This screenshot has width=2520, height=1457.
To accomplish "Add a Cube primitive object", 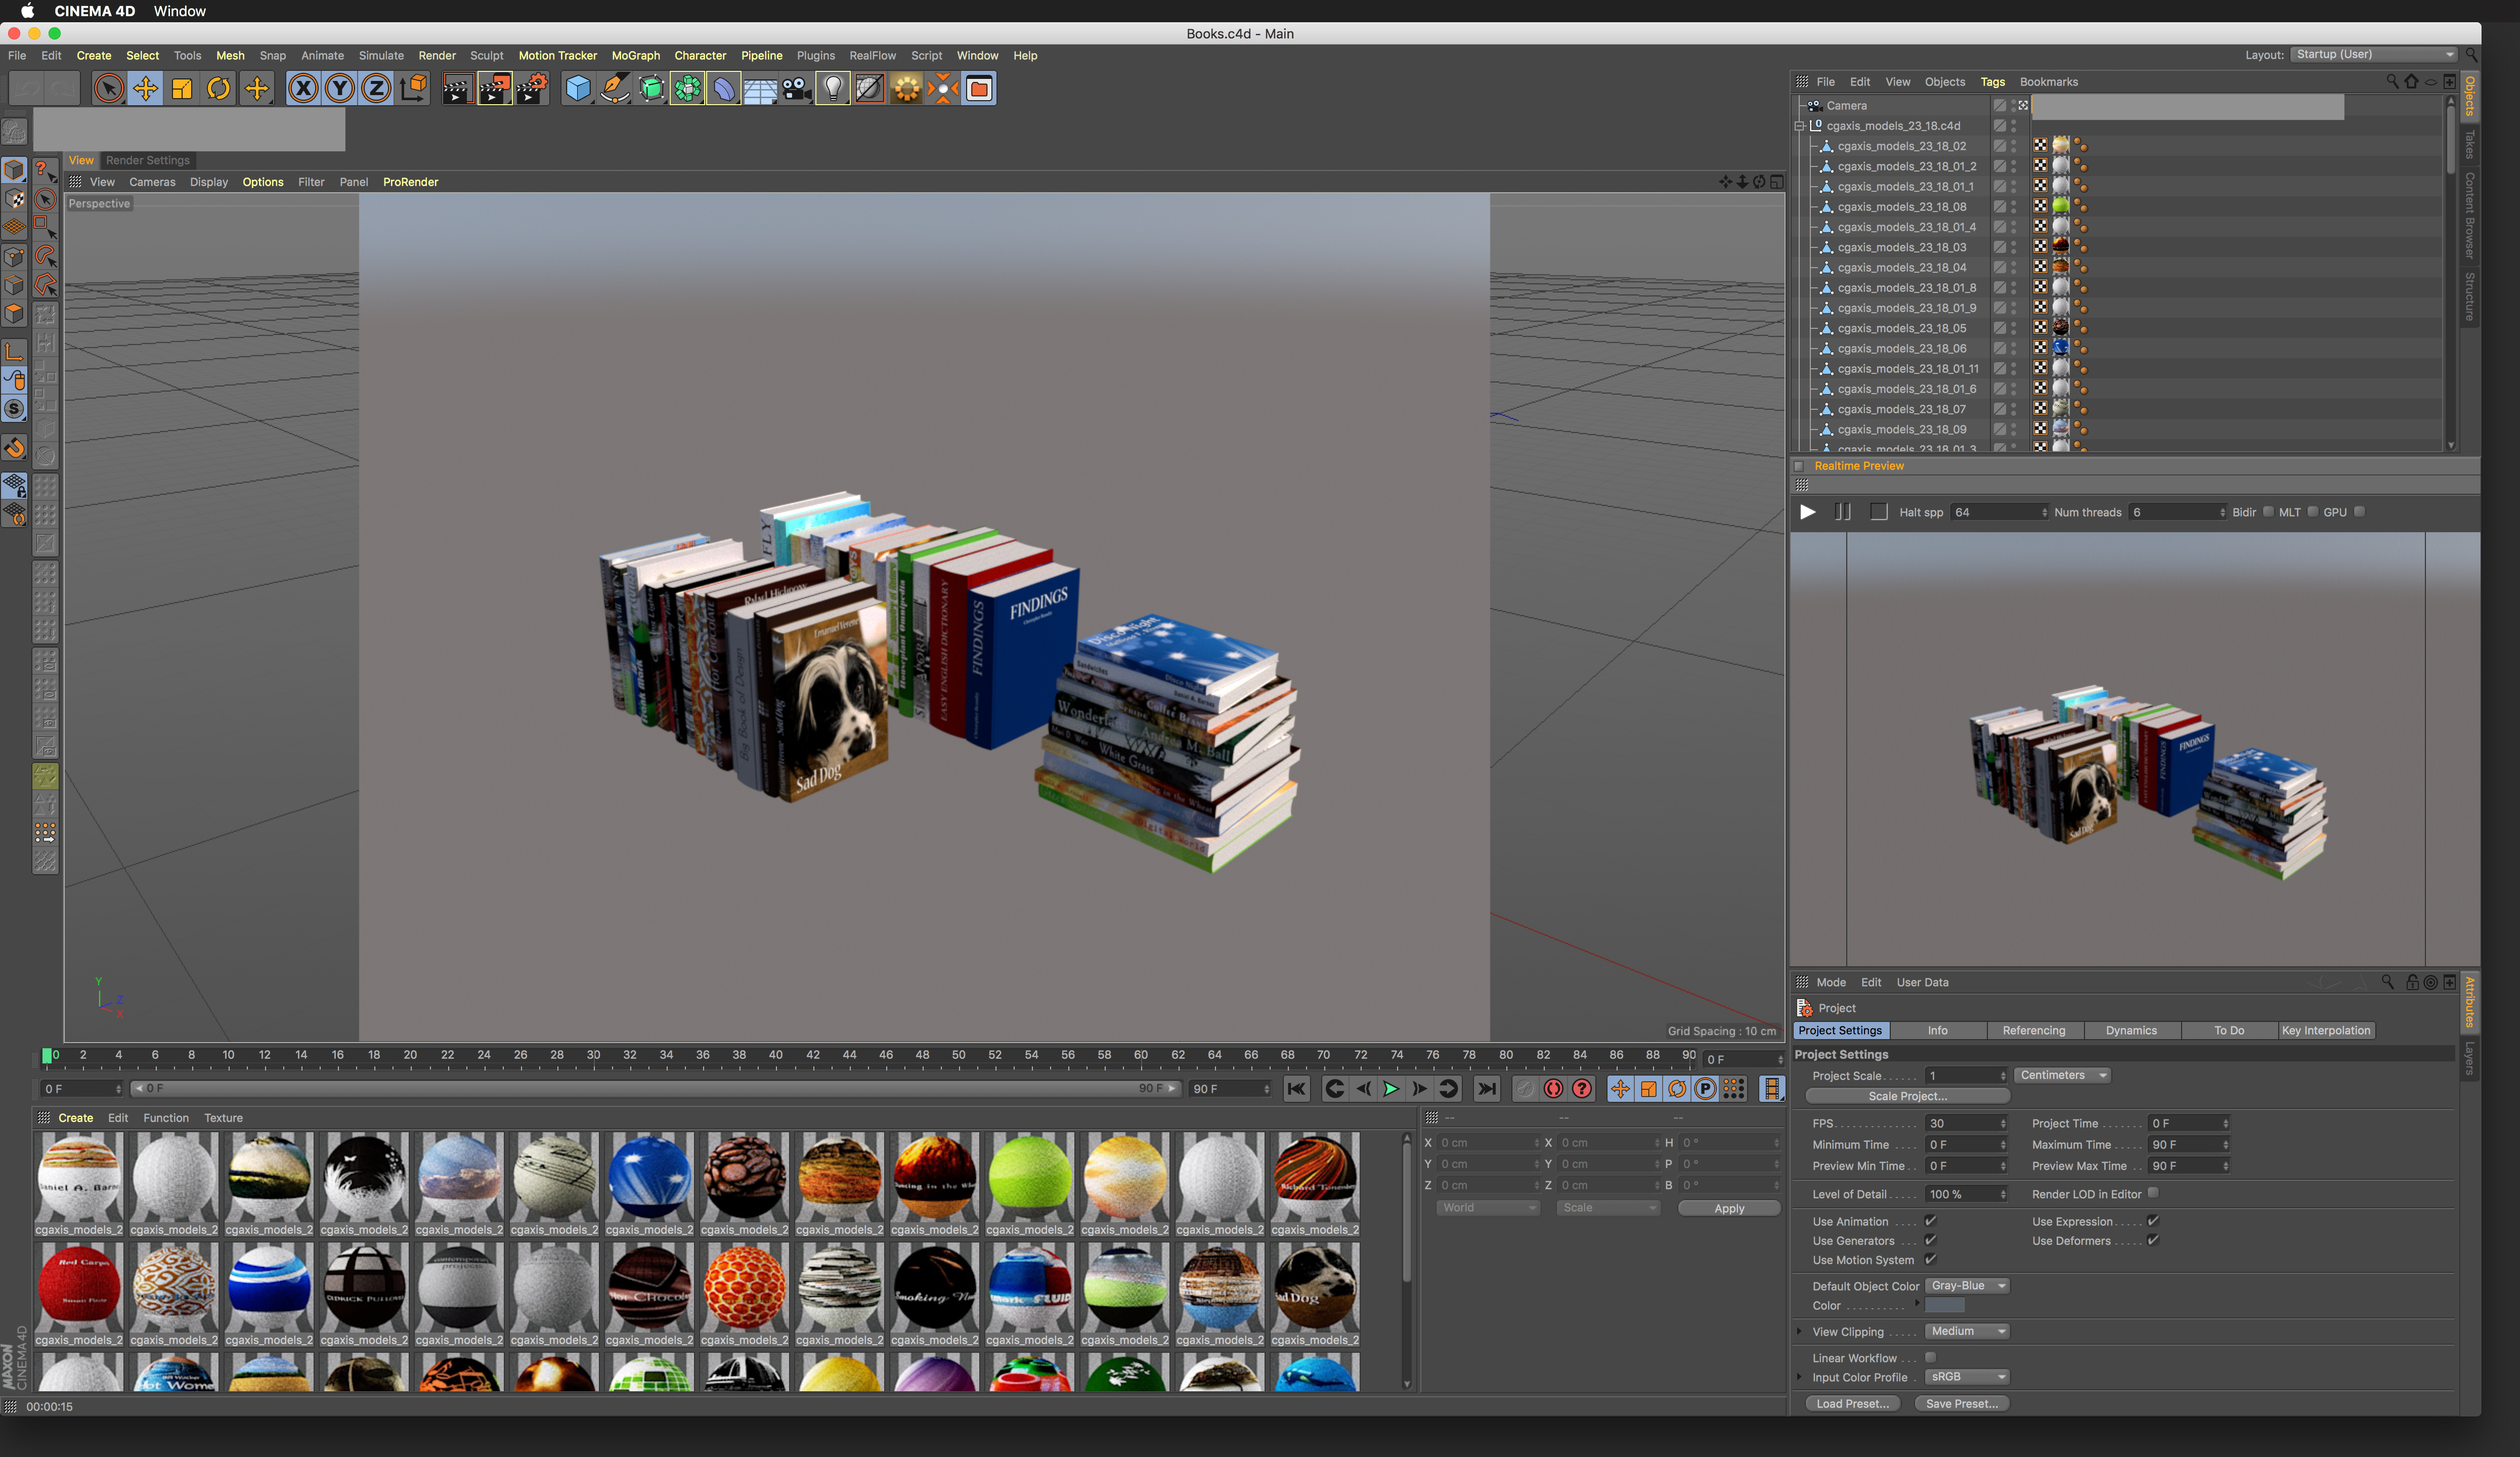I will [577, 89].
